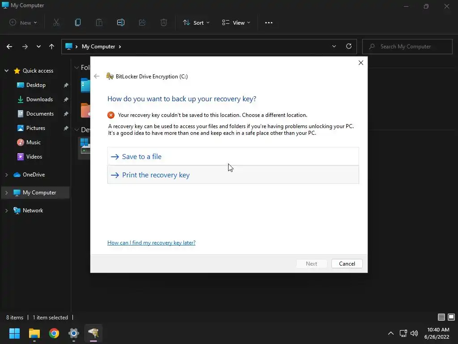Click the Paste clipboard icon in toolbar
The width and height of the screenshot is (458, 344).
pos(99,22)
